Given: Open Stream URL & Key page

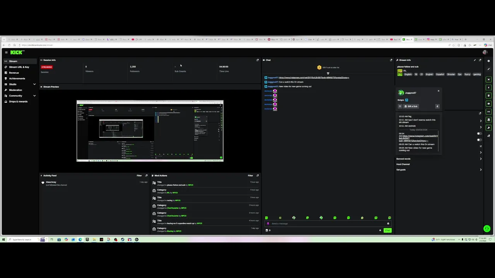Looking at the screenshot, I should point(20,67).
